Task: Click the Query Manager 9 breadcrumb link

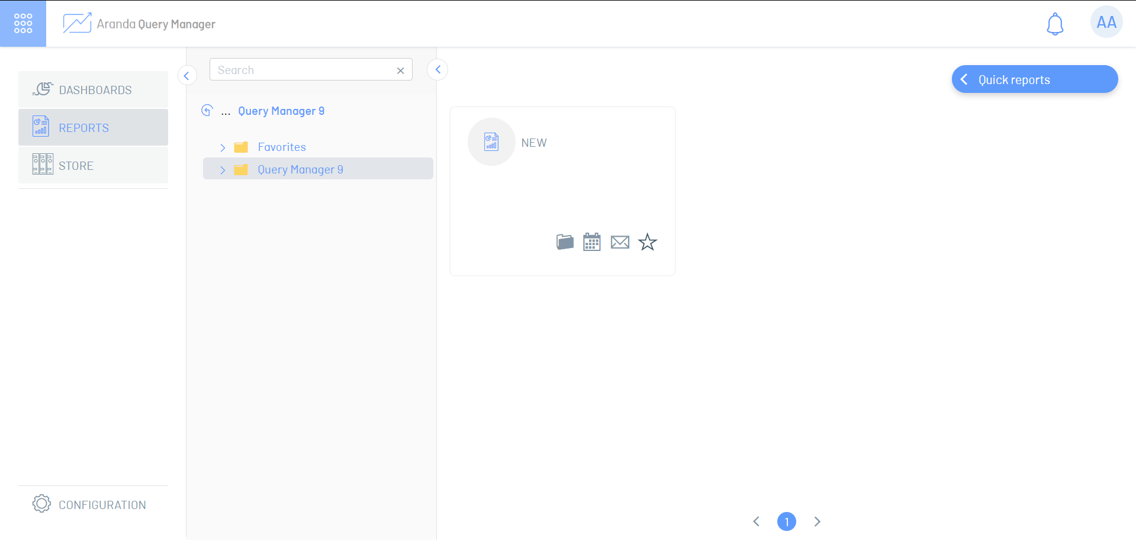Action: pos(281,111)
